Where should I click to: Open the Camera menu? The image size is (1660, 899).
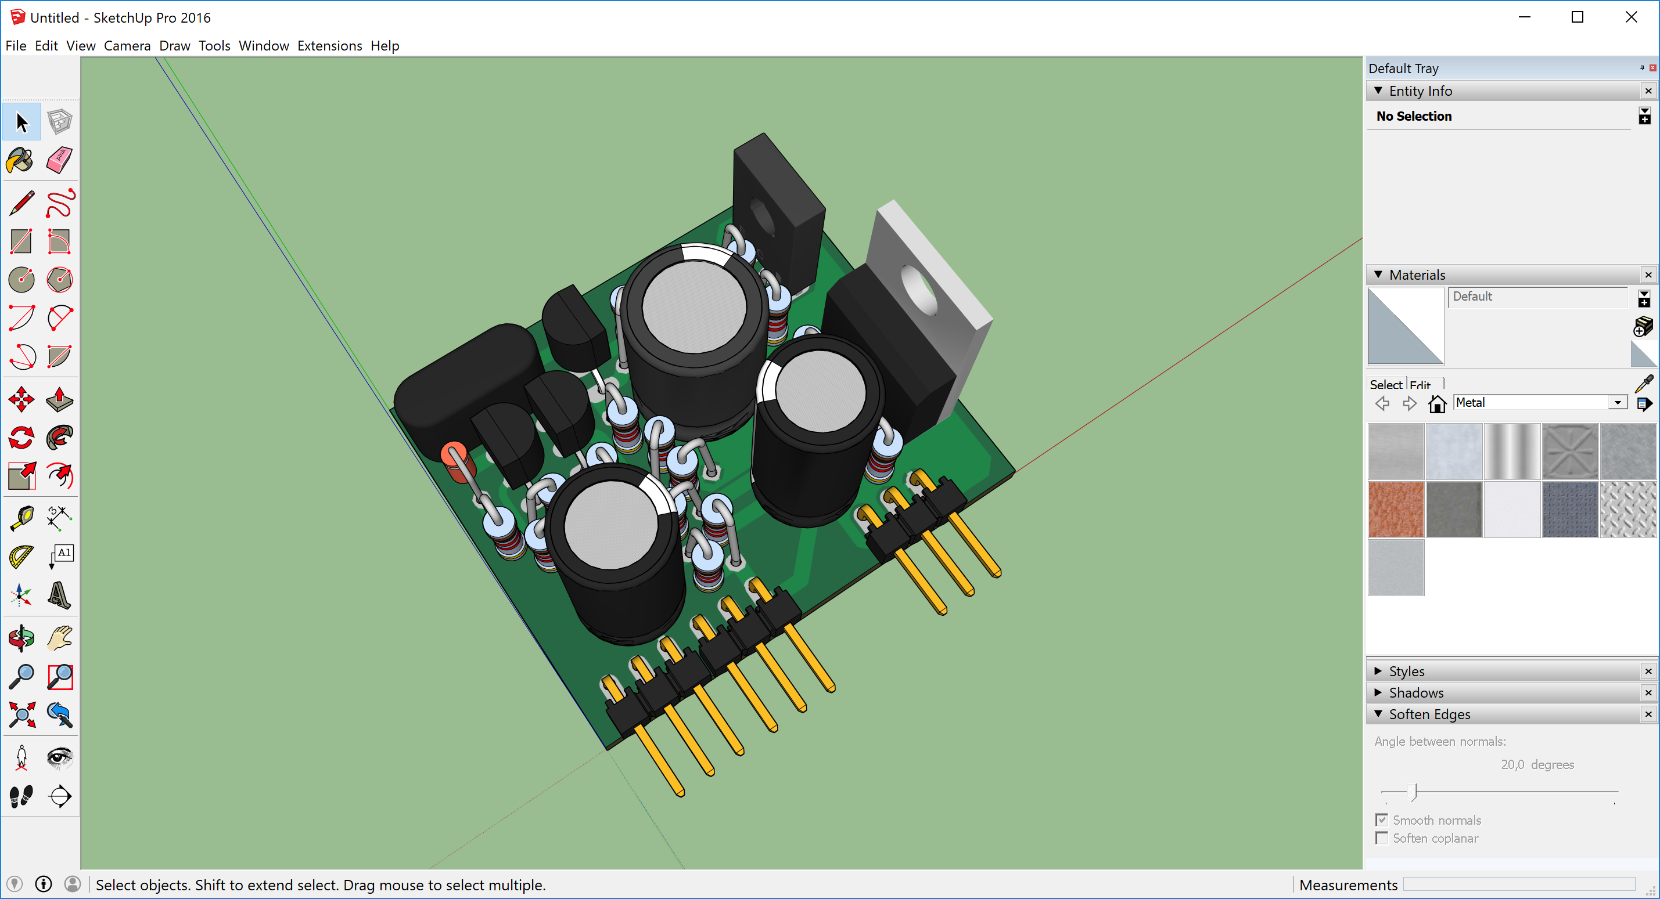coord(127,46)
